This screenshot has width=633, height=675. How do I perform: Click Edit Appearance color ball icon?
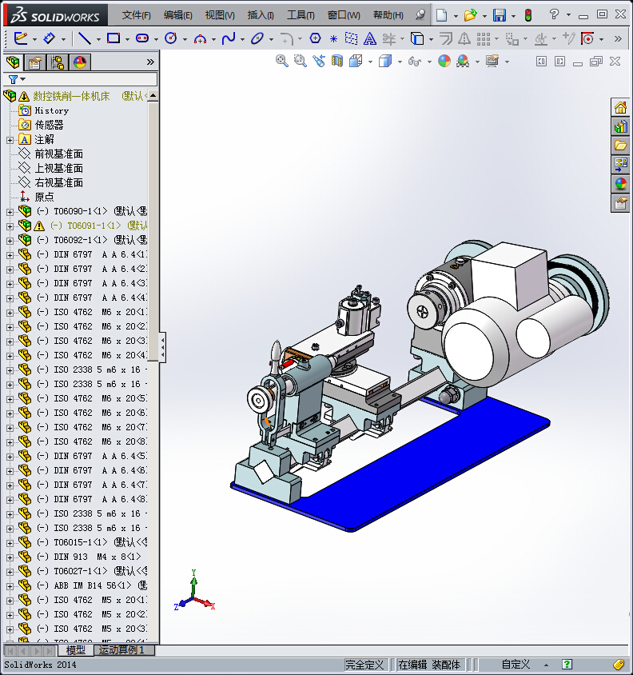[444, 61]
